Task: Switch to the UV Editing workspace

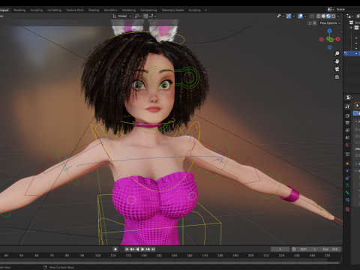Action: tap(55, 10)
